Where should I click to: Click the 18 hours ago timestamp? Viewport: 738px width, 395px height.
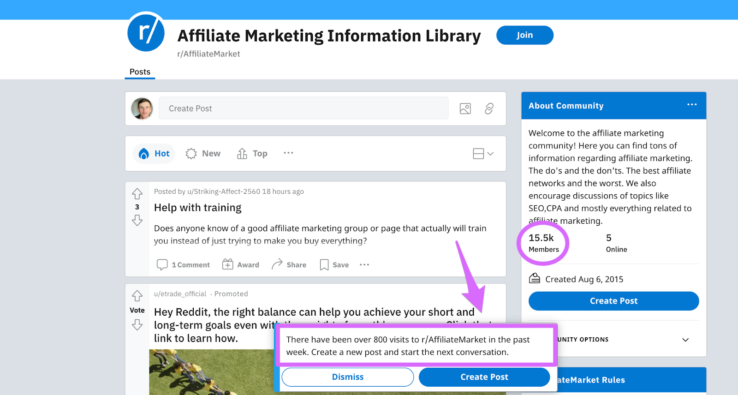(283, 192)
